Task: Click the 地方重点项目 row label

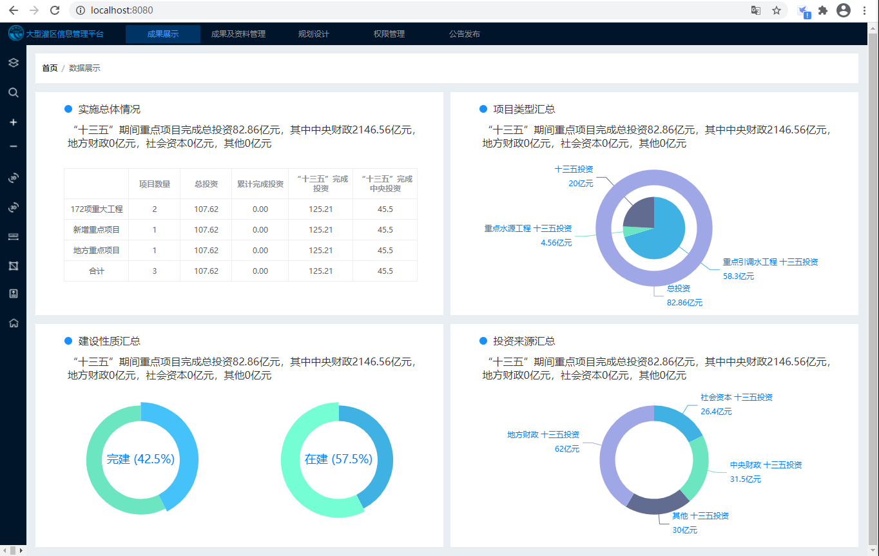Action: [97, 251]
